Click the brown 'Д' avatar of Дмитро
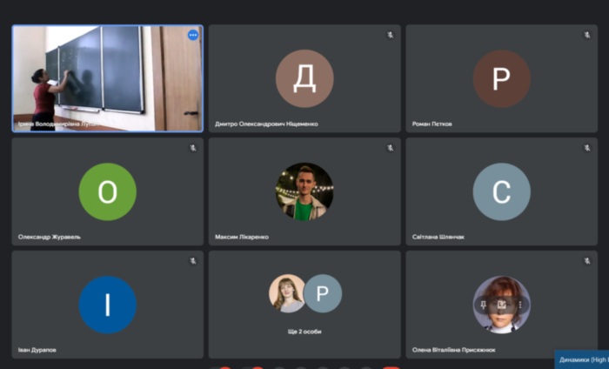Image resolution: width=609 pixels, height=369 pixels. coord(304,78)
